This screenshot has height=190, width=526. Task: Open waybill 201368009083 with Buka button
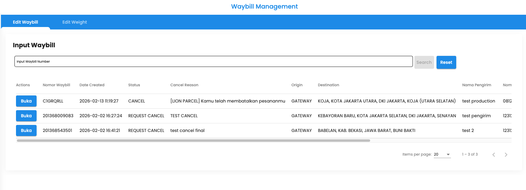[26, 116]
